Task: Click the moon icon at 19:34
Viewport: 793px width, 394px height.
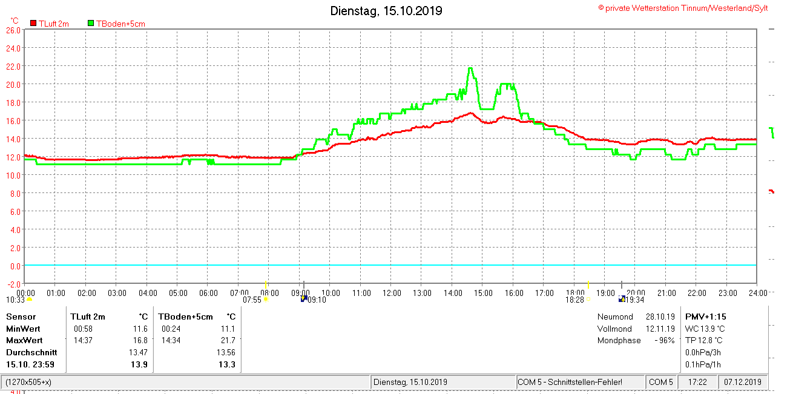Action: (x=622, y=298)
